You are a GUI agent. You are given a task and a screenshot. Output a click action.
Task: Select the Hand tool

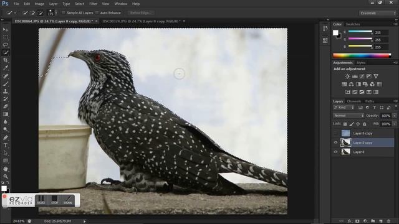click(x=6, y=169)
